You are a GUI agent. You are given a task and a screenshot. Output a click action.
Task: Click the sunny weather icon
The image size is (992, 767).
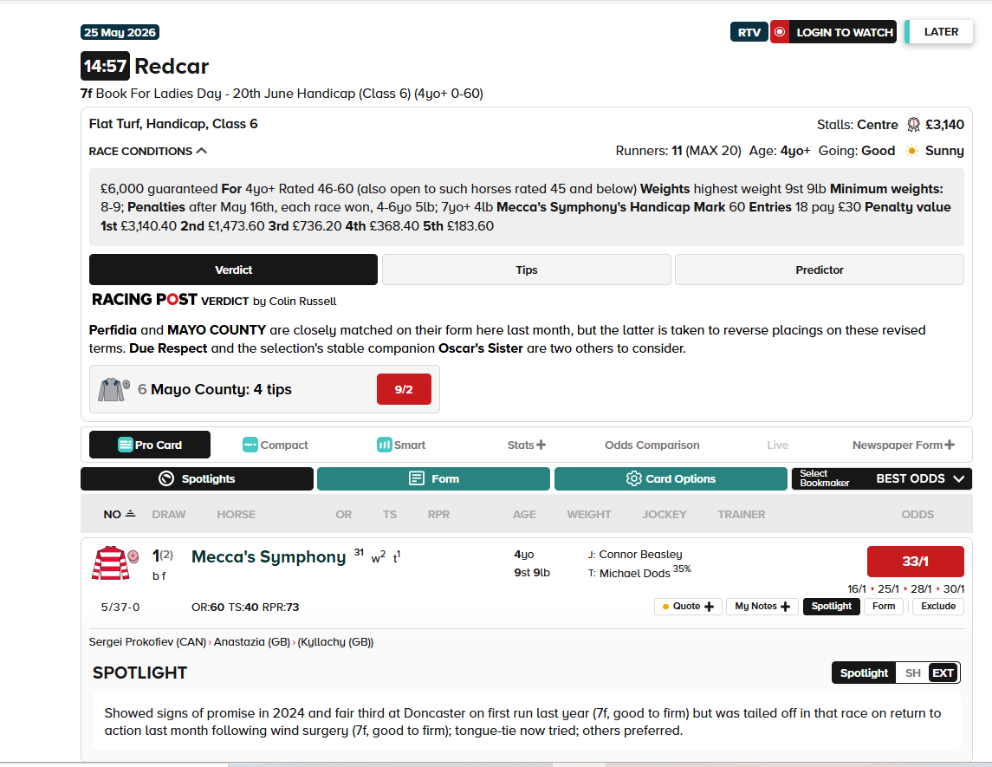[x=911, y=151]
